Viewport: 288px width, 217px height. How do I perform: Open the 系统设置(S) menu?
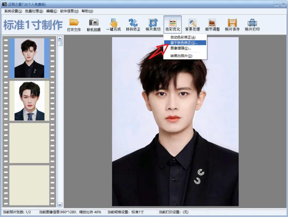coord(13,11)
